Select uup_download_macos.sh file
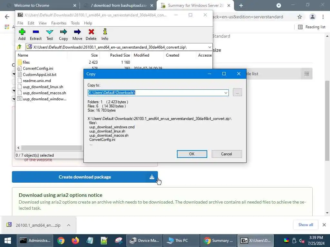Viewport: 330px width, 247px height. click(44, 93)
